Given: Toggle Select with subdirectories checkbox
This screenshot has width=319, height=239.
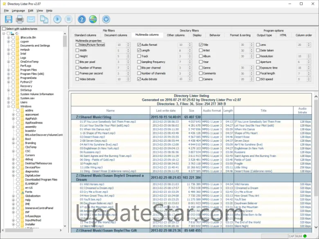Looking at the screenshot, I should (x=4, y=29).
